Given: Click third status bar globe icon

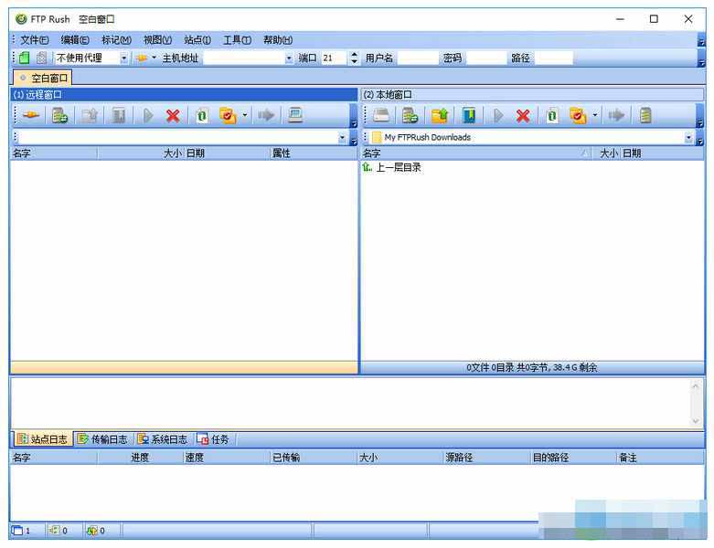Looking at the screenshot, I should click(92, 531).
